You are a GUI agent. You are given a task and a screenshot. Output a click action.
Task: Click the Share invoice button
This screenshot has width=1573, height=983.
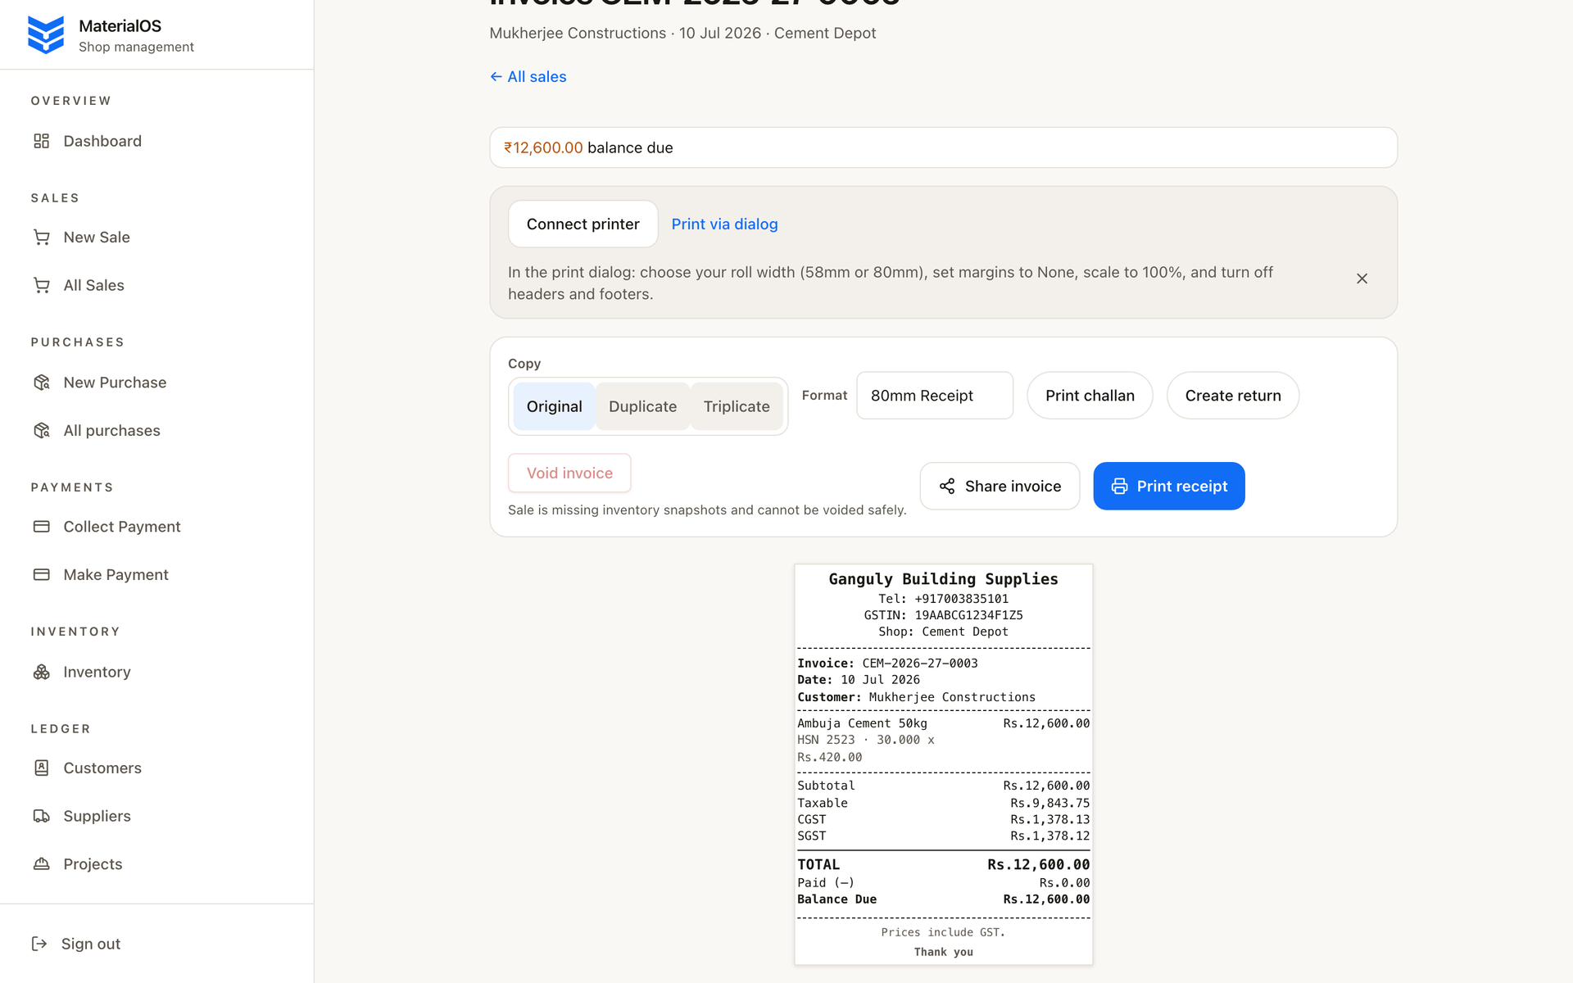pyautogui.click(x=1000, y=487)
